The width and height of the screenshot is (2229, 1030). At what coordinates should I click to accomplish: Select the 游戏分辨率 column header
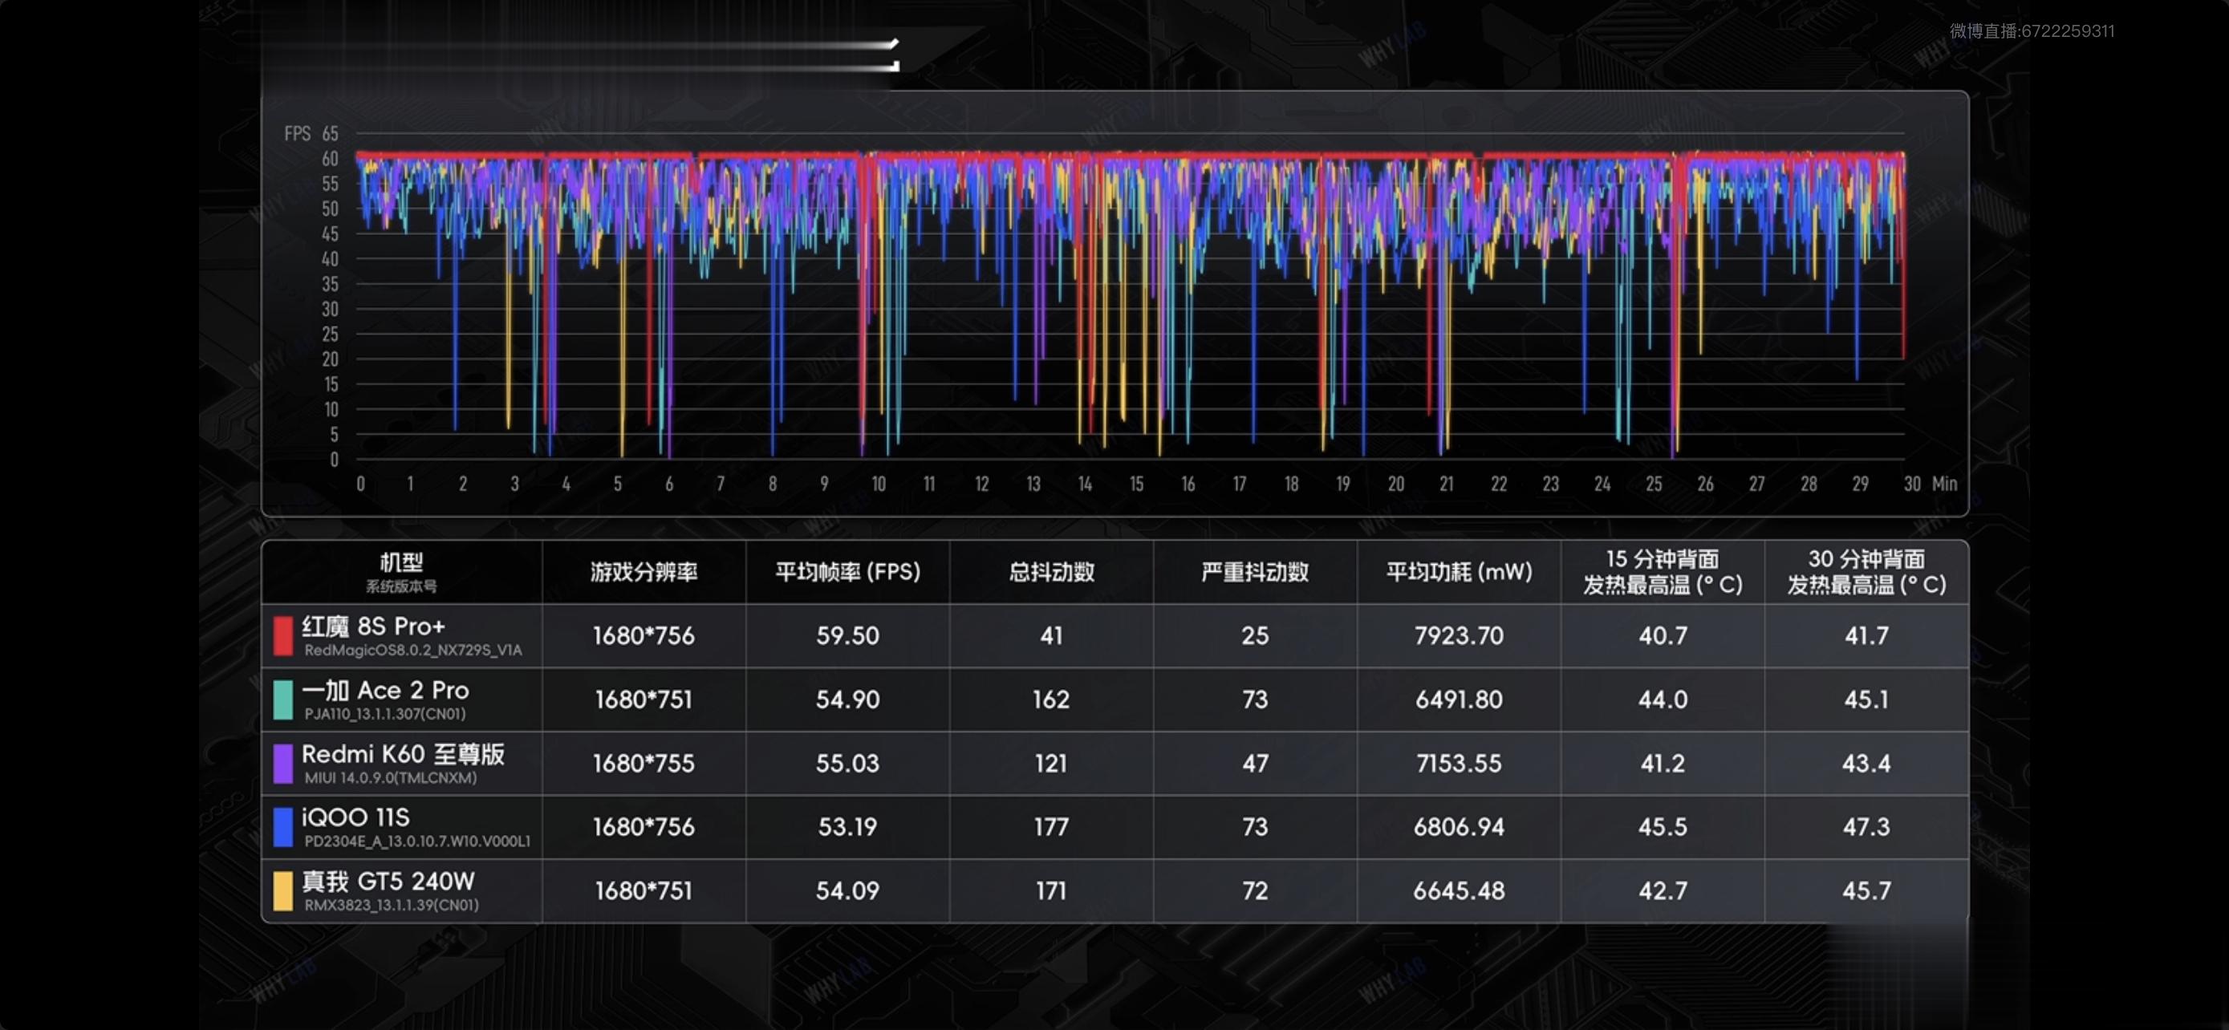click(644, 572)
